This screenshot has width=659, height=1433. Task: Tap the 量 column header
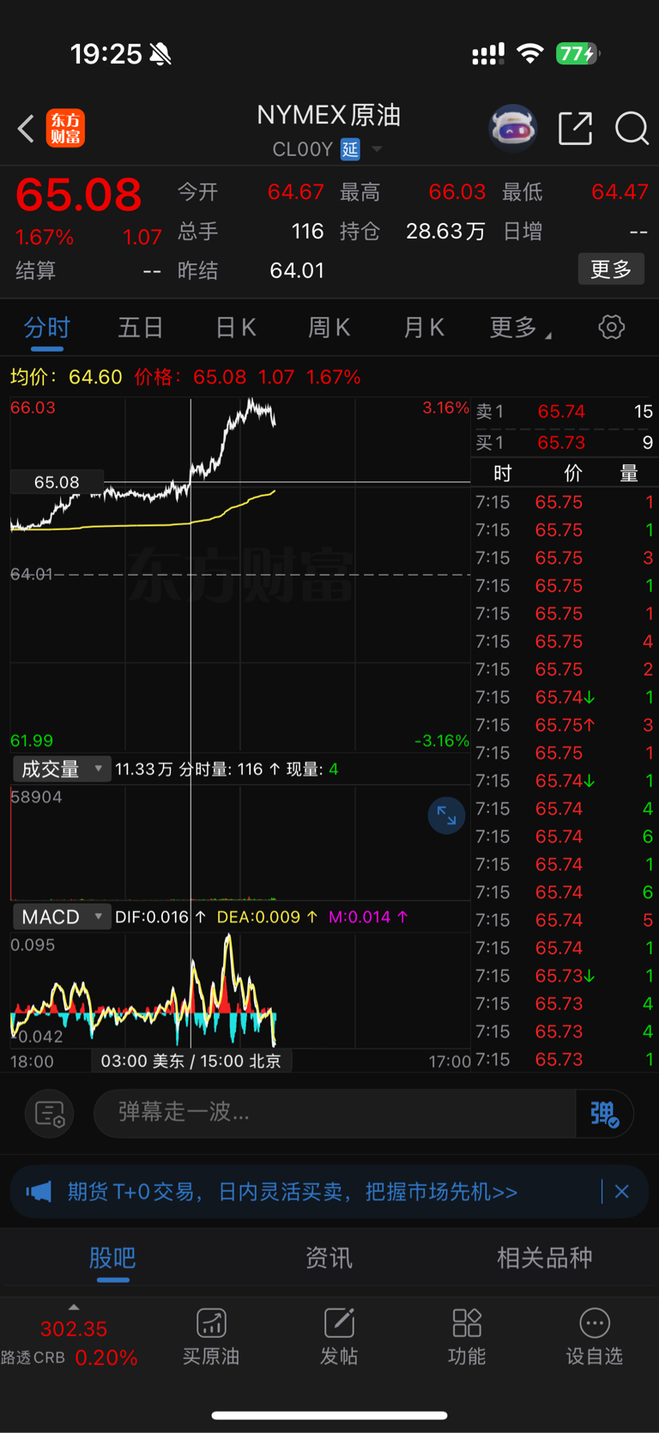point(629,474)
